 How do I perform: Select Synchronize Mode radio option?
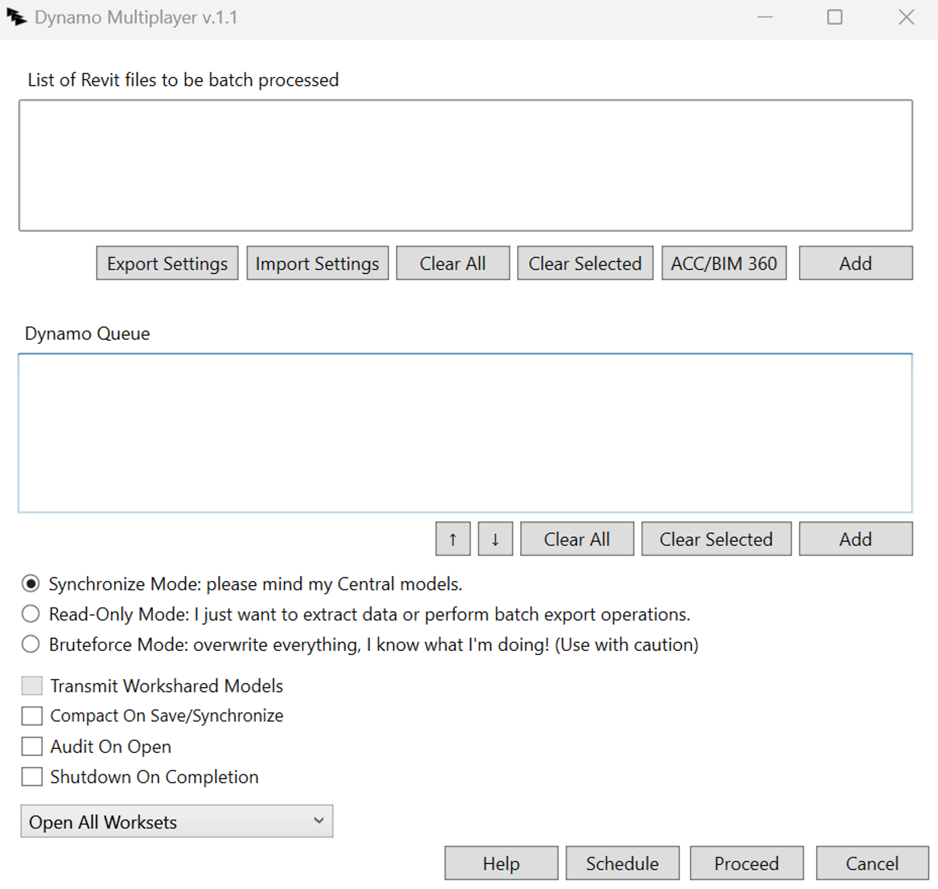click(x=31, y=584)
